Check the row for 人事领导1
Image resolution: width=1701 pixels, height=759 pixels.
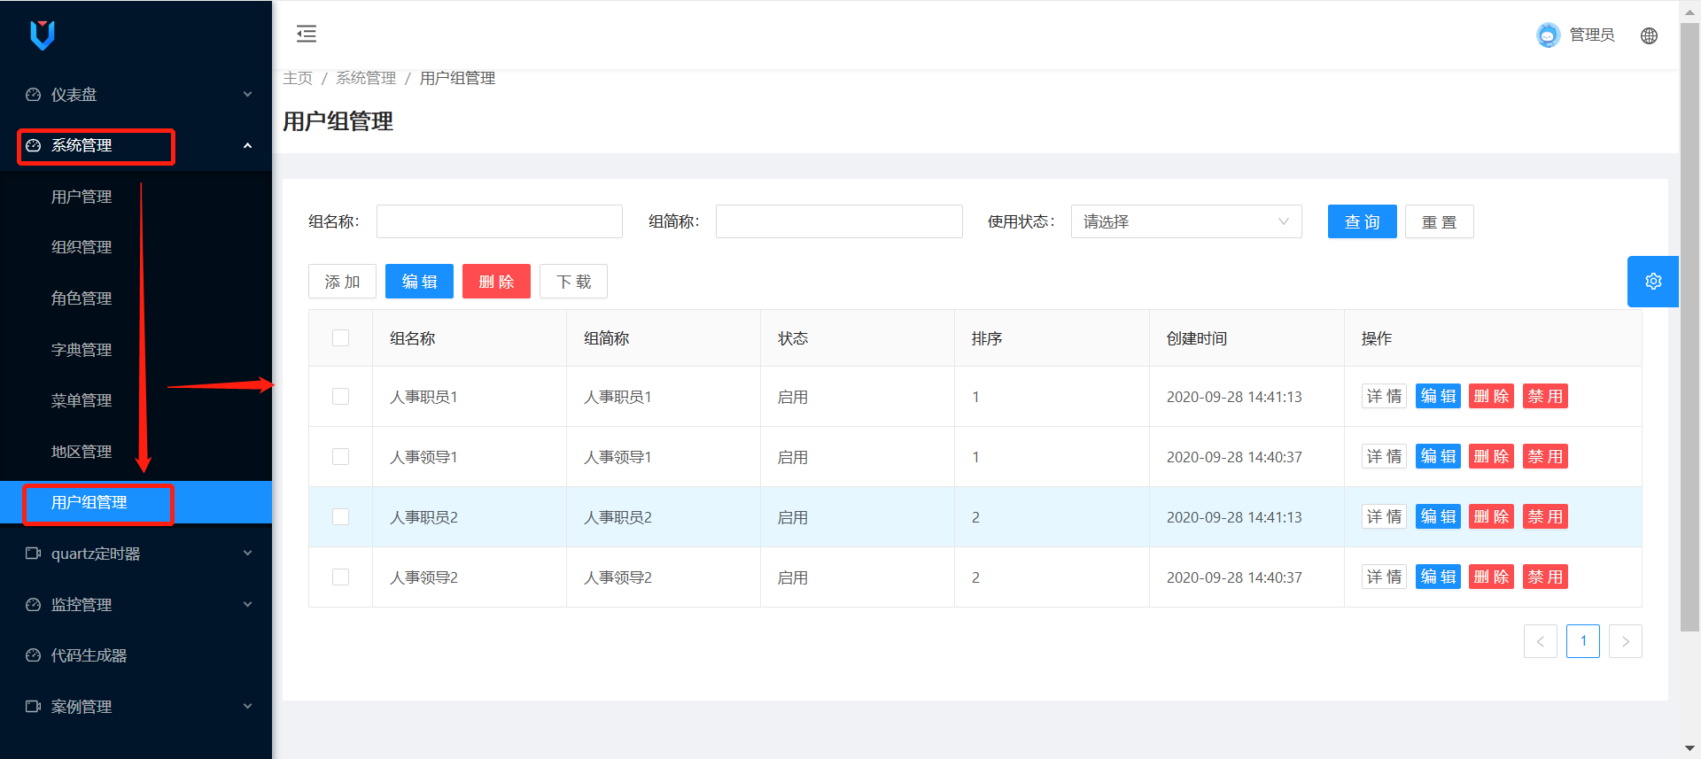340,457
